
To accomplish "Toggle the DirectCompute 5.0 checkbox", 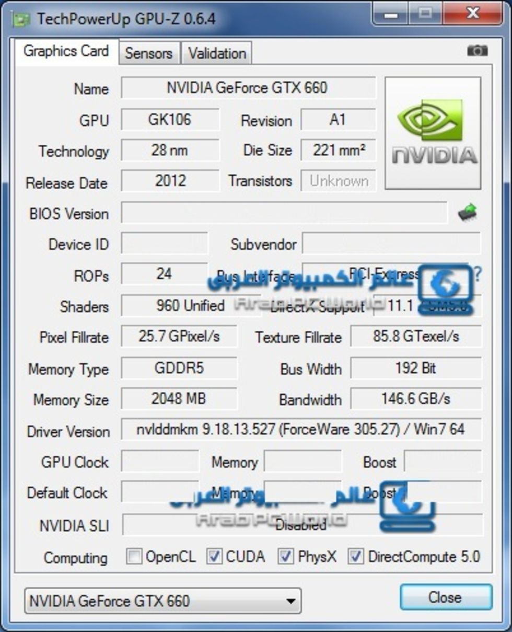I will coord(356,557).
